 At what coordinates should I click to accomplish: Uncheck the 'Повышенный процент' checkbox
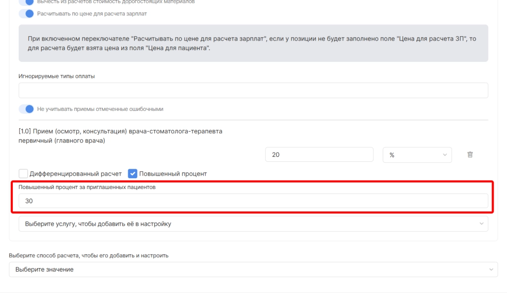point(132,174)
